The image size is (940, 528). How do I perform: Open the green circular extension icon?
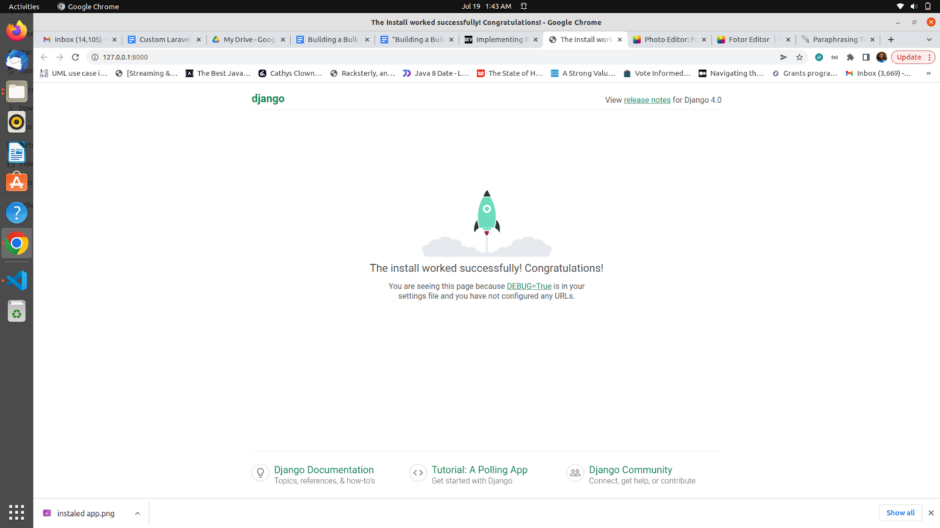[819, 57]
